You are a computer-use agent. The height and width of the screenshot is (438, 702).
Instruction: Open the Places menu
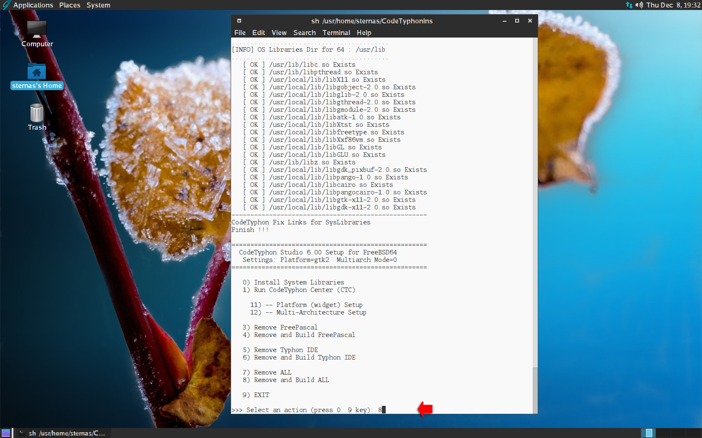pyautogui.click(x=70, y=5)
